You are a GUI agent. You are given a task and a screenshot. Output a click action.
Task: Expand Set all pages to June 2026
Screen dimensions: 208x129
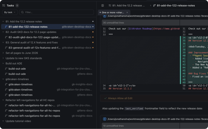[x=3, y=53]
